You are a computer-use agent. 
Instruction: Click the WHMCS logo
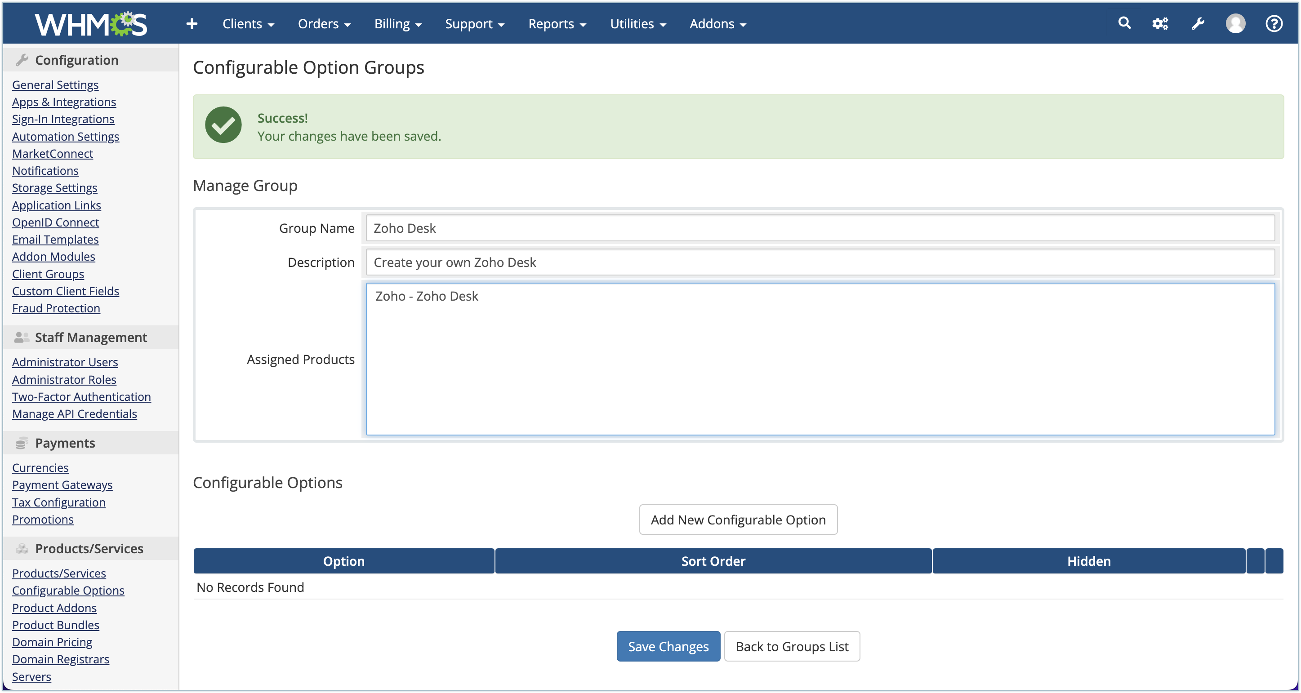pos(91,24)
